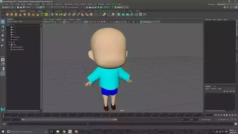Activate the Scale tool in toolbox
The image size is (238, 134).
2,45
